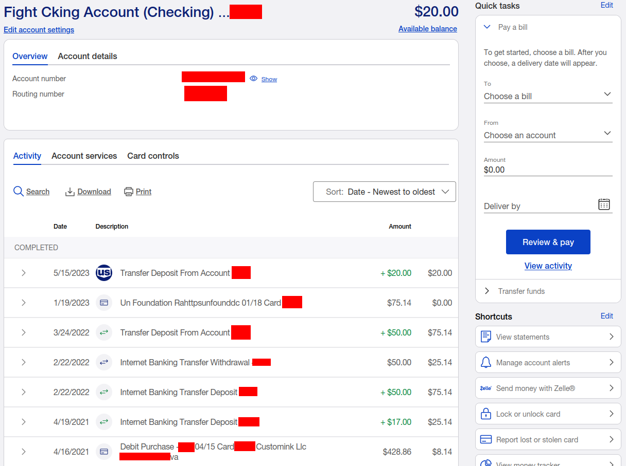The height and width of the screenshot is (466, 626).
Task: Open the Sort by date dropdown
Action: coord(384,192)
